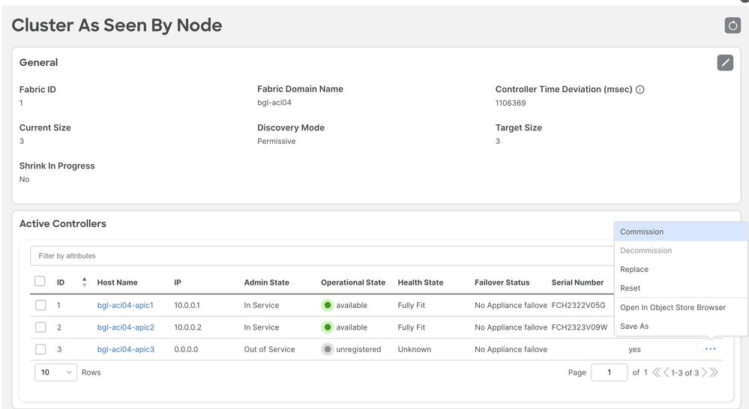
Task: Choose Commission from the context menu
Action: tap(642, 231)
